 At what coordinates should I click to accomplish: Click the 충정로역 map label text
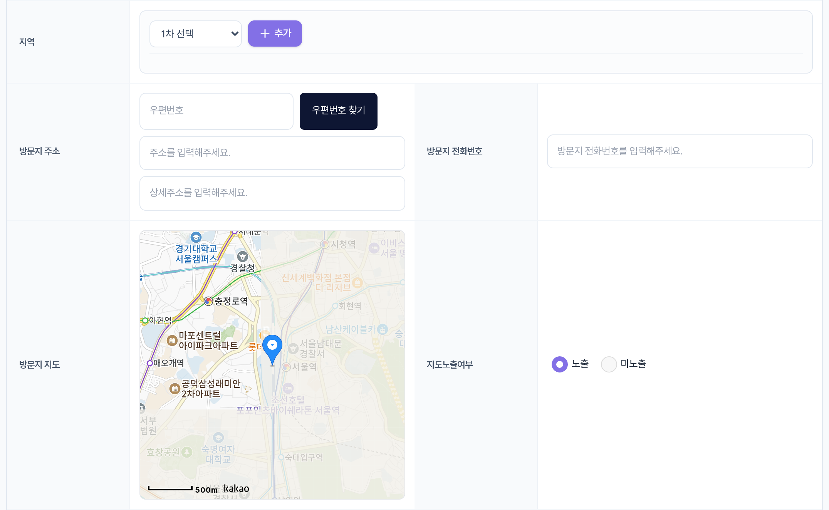point(231,301)
